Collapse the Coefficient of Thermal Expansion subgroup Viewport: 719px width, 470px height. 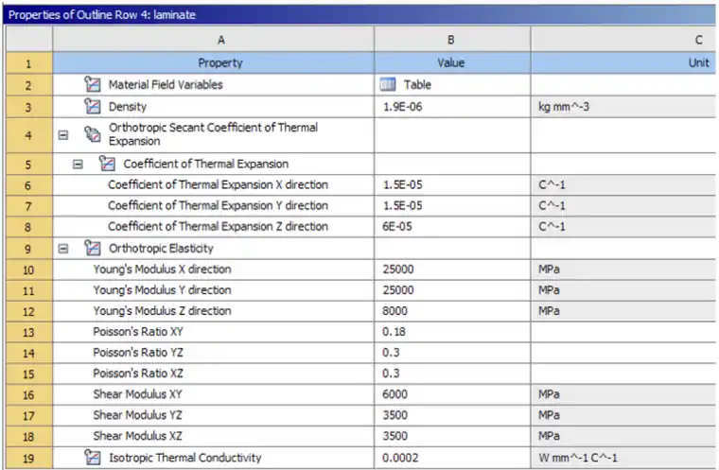click(x=78, y=164)
